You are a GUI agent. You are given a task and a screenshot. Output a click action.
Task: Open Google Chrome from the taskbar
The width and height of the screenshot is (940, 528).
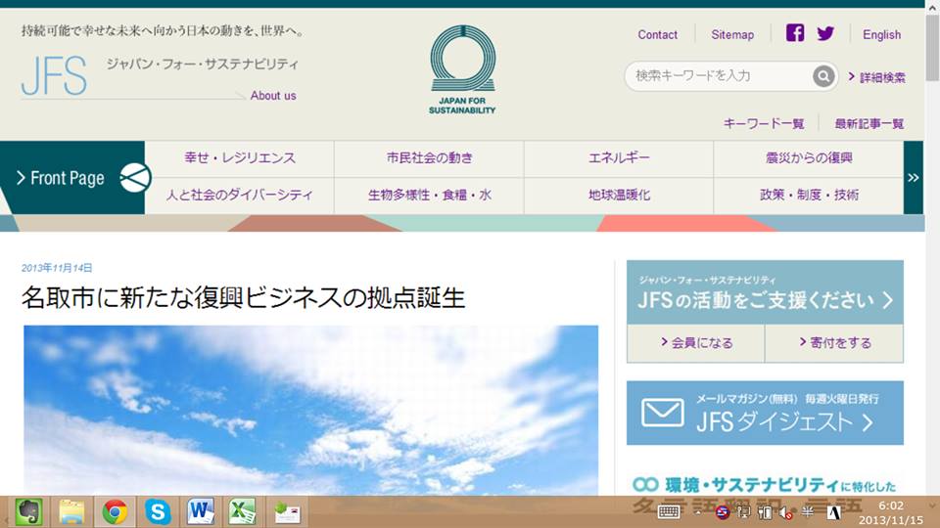coord(115,512)
